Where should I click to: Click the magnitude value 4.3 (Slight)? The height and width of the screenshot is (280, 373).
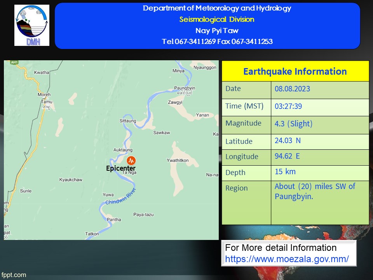[294, 124]
